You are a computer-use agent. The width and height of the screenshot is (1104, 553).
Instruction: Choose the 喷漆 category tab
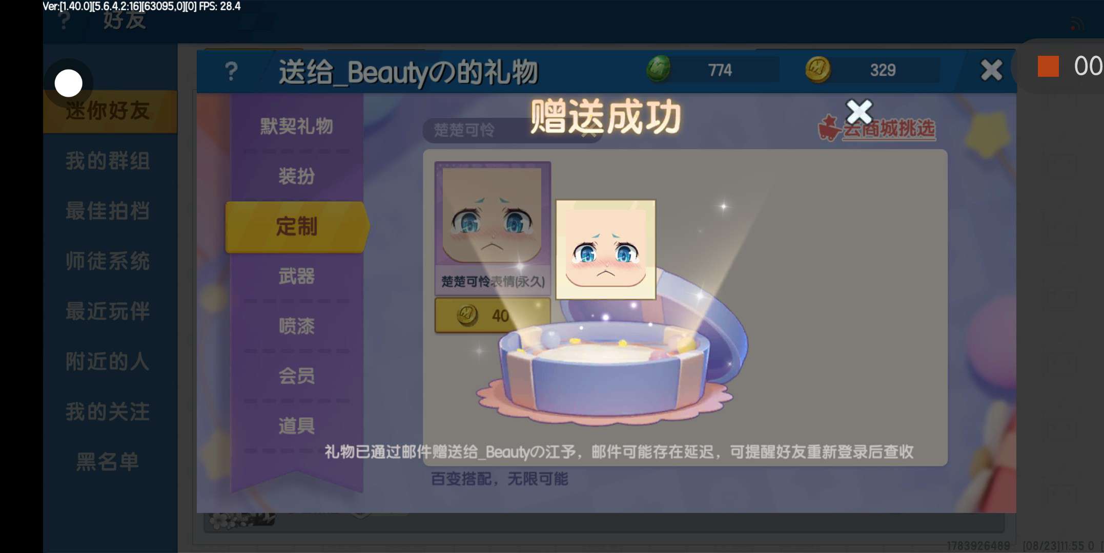pos(297,326)
